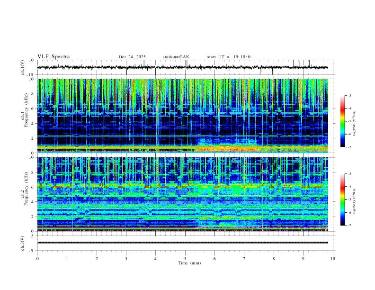Click the time axis tick label '0'

(37, 259)
